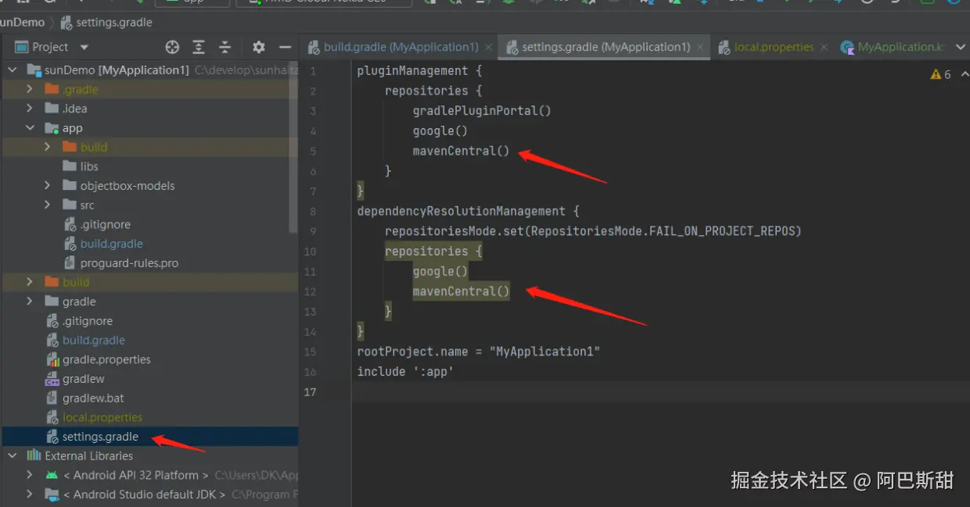Expand the objectbox-models folder
The width and height of the screenshot is (970, 507).
(48, 186)
